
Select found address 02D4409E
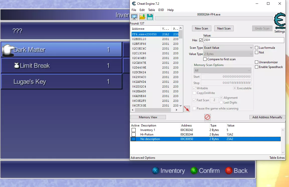155,67
